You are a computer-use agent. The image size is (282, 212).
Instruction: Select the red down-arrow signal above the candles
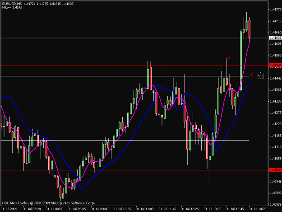(229, 57)
